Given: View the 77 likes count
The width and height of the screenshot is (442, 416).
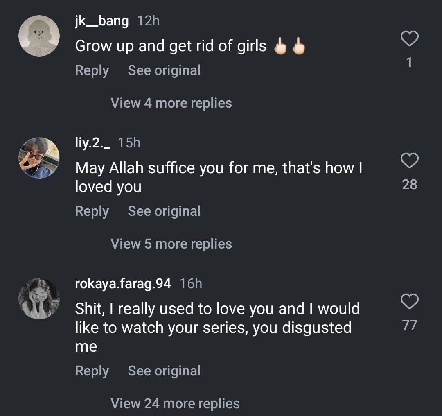Looking at the screenshot, I should [409, 326].
